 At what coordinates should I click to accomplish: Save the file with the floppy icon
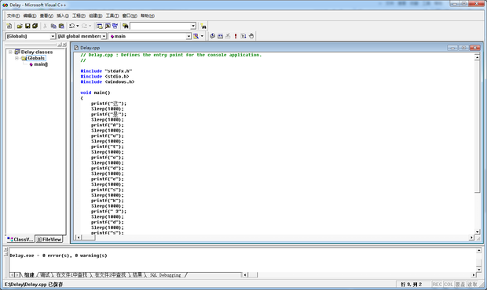(27, 26)
